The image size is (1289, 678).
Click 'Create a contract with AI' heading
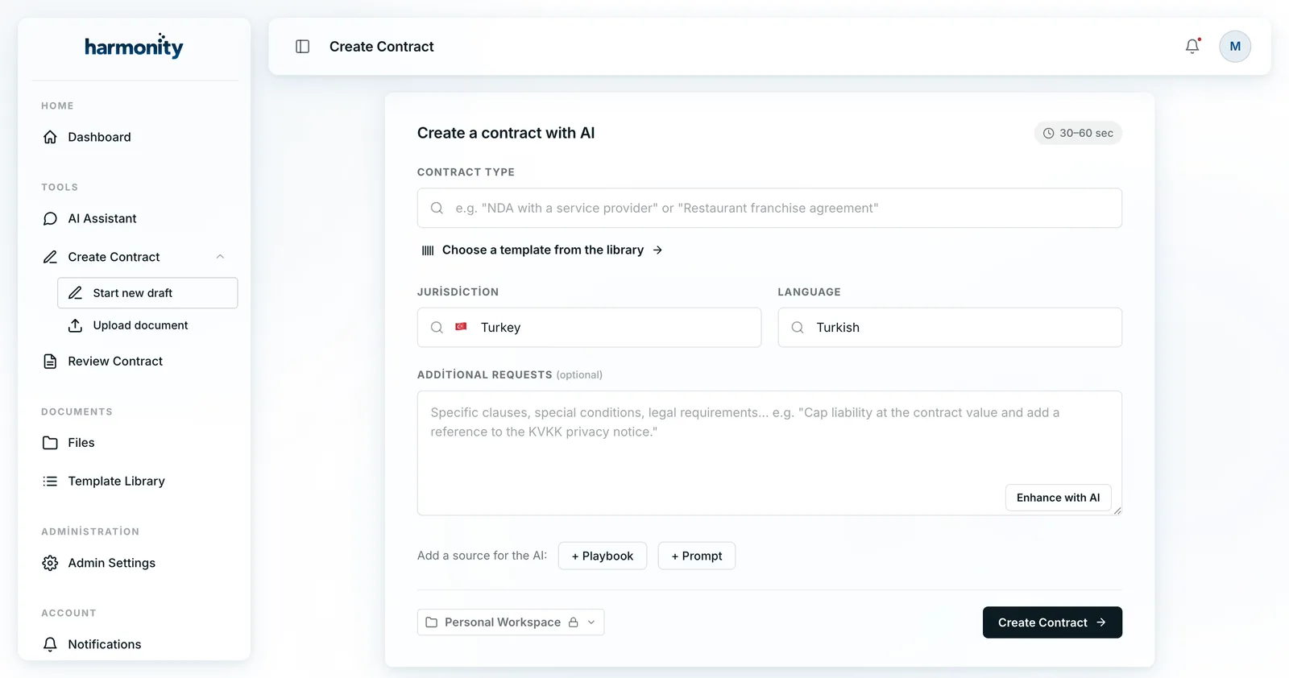pos(506,134)
